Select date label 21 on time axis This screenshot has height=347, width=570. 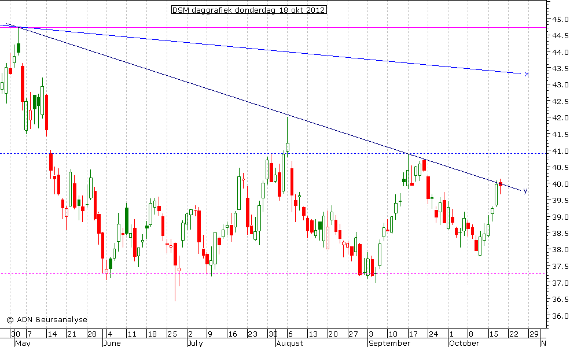72,334
